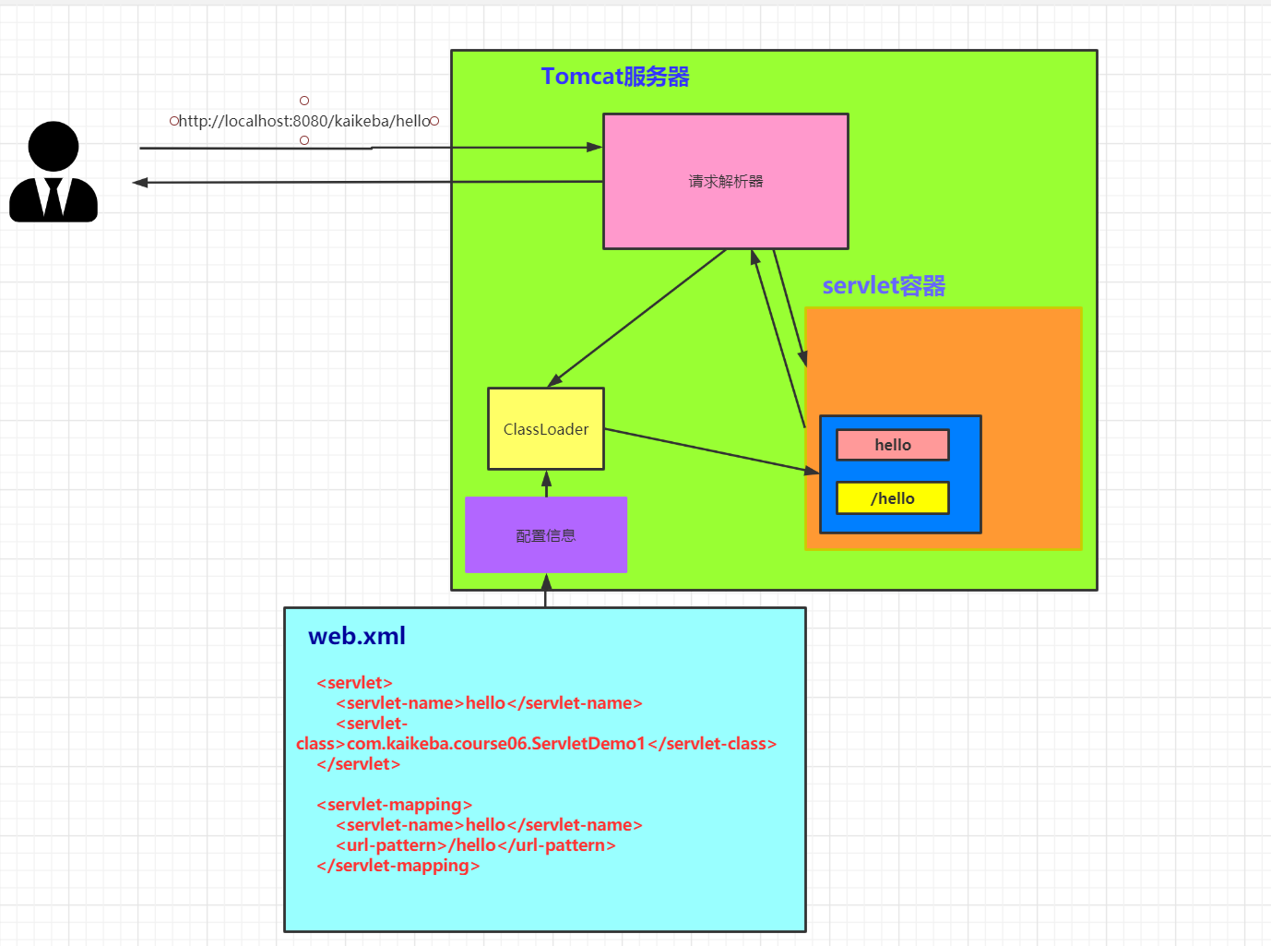Select the arrow from ClassLoader to blue box
Image resolution: width=1271 pixels, height=946 pixels.
pos(711,450)
